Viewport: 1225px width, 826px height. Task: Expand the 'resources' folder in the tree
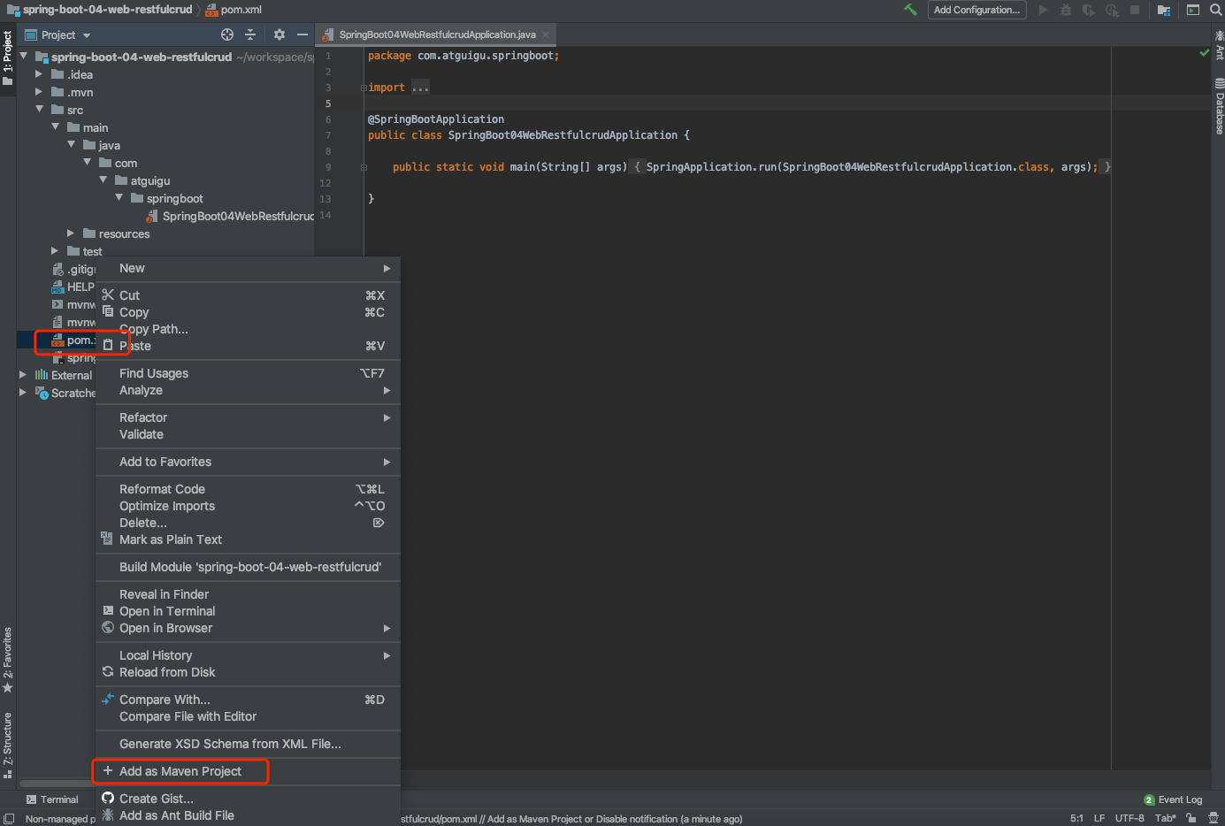pos(71,233)
